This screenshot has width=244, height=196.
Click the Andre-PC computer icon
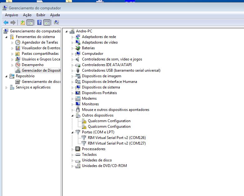tap(72, 31)
